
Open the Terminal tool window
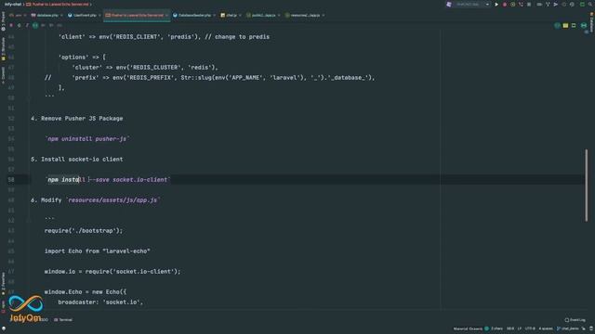[63, 319]
